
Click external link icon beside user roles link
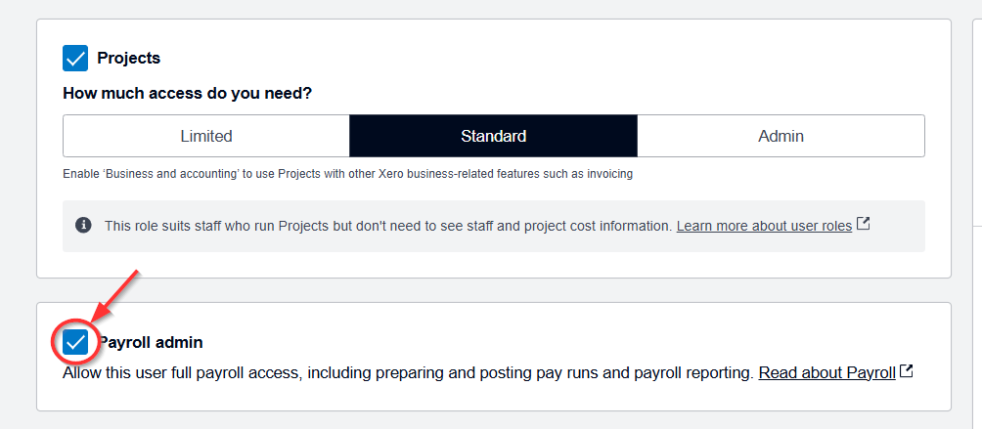click(863, 224)
